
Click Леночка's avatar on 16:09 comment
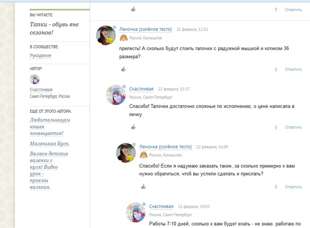[x=126, y=153]
